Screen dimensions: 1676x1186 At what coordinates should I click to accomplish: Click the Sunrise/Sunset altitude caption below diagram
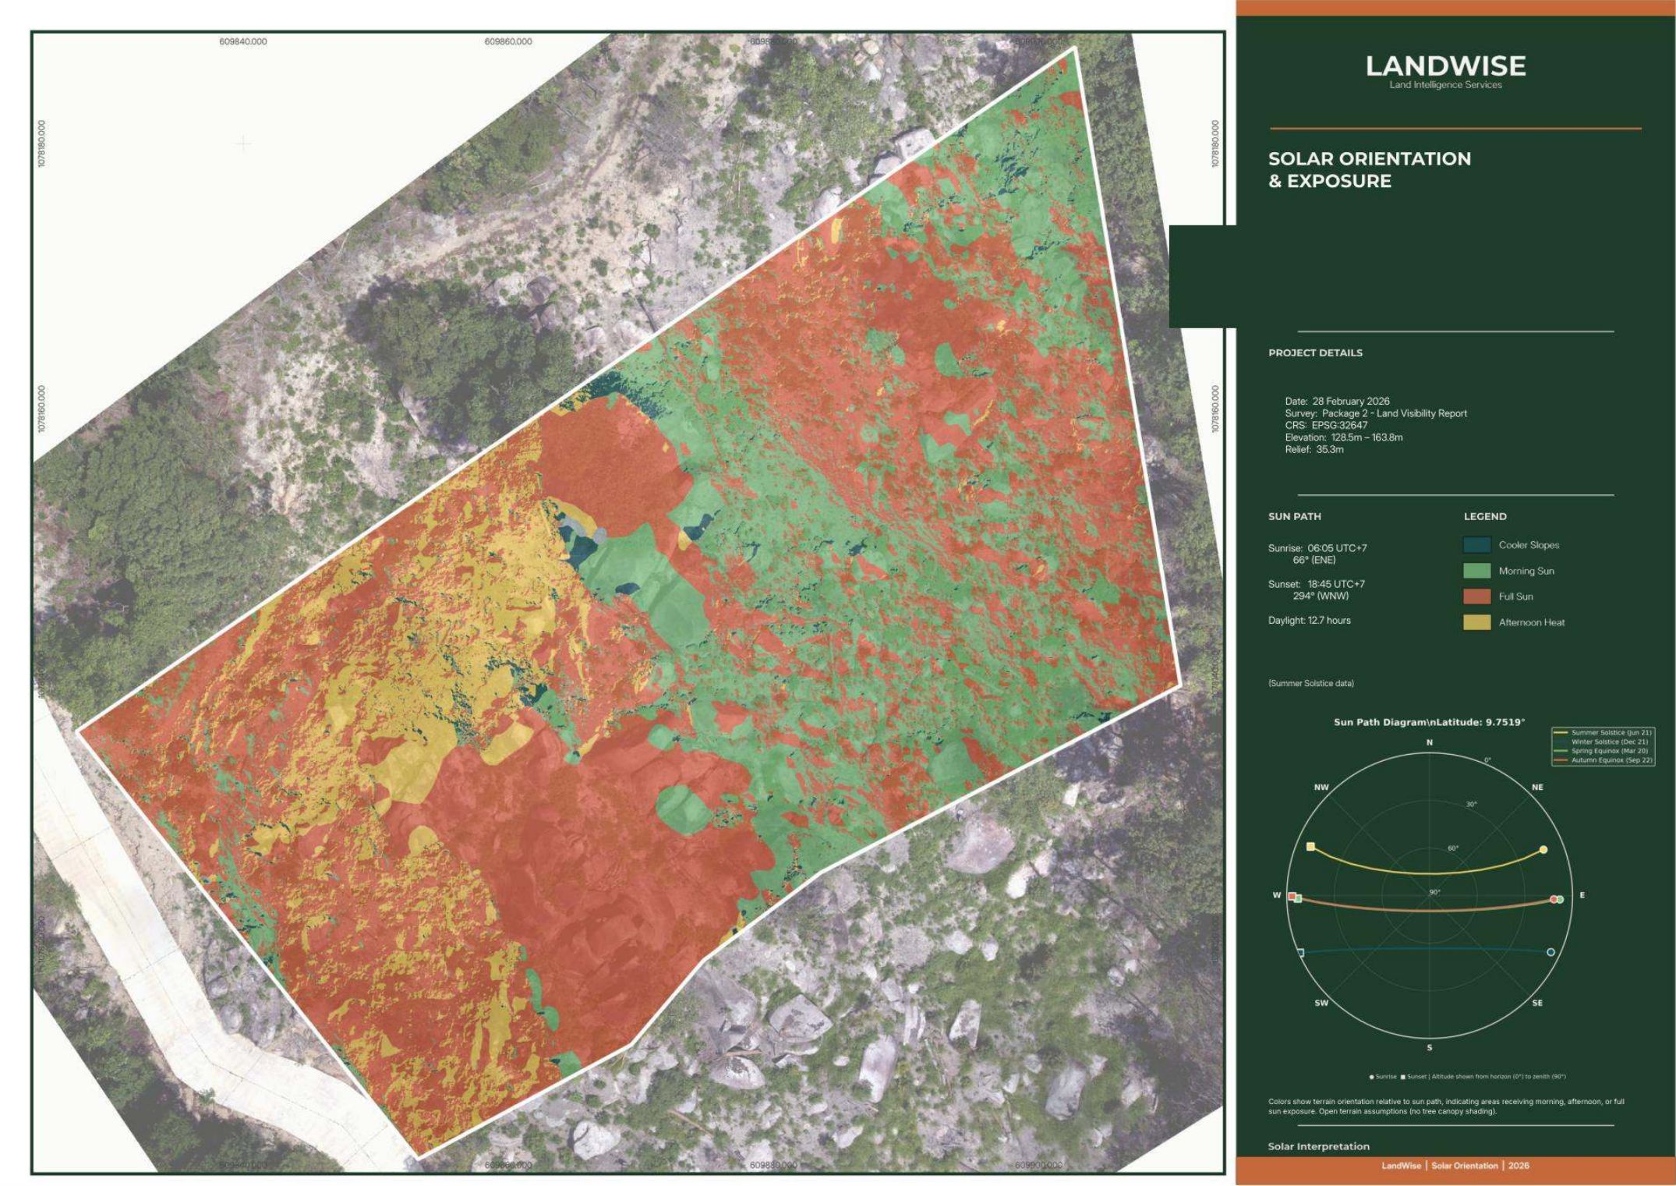(x=1467, y=1077)
